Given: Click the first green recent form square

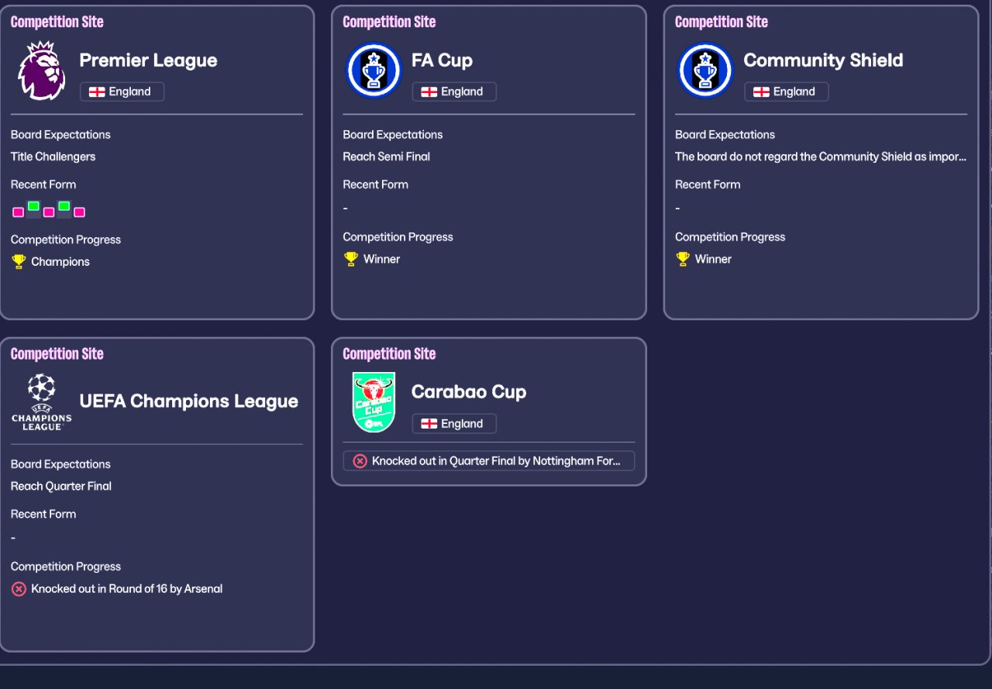Looking at the screenshot, I should click(33, 206).
